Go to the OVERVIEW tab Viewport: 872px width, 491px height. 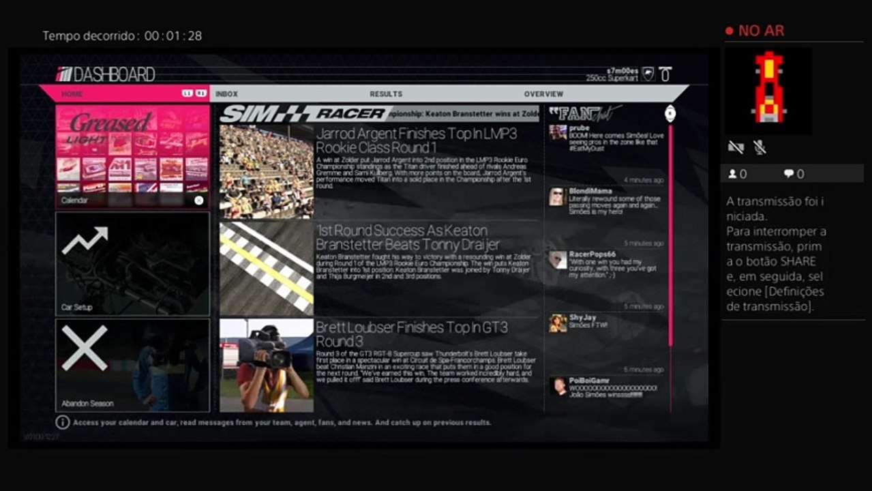(543, 94)
